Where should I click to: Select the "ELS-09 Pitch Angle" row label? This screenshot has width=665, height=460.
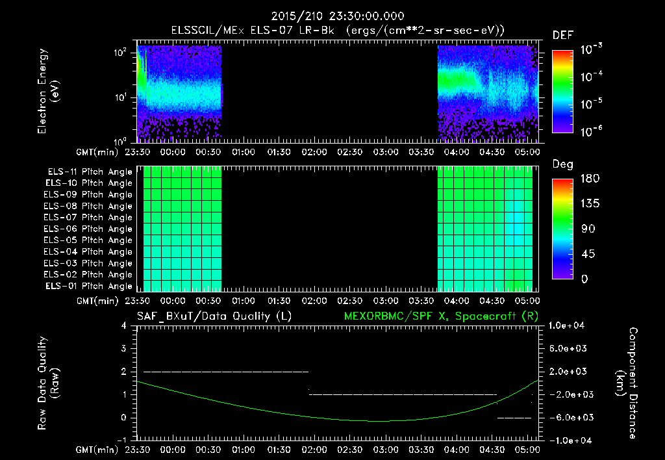click(88, 195)
